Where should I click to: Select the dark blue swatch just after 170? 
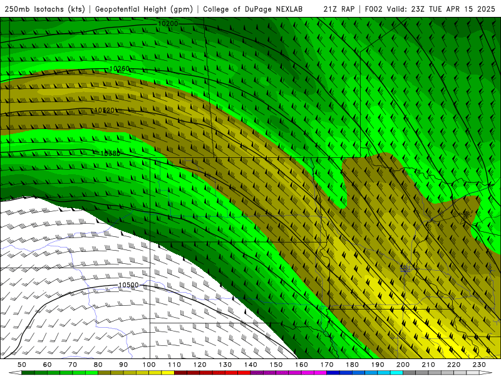(333, 373)
